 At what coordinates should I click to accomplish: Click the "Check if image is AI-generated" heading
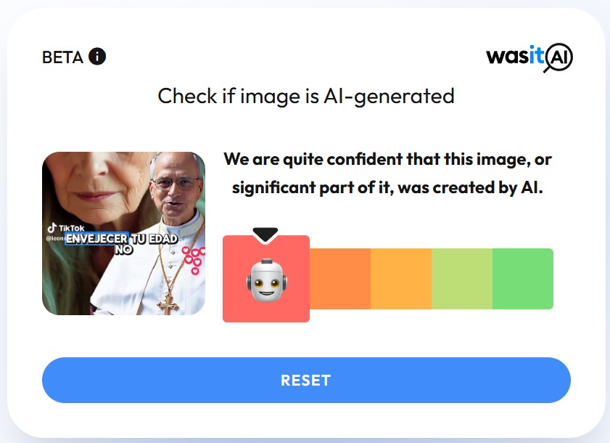306,97
